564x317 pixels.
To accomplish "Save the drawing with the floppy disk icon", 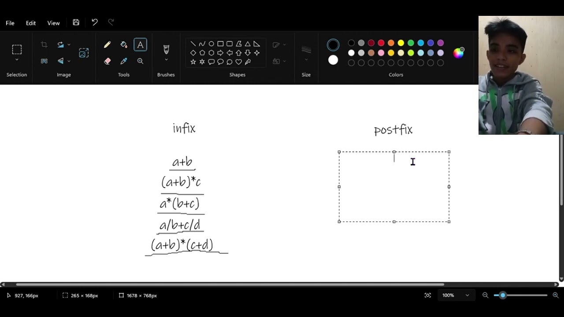I will pyautogui.click(x=76, y=22).
